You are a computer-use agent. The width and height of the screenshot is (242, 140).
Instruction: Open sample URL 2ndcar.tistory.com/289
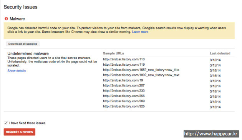[x=124, y=101]
